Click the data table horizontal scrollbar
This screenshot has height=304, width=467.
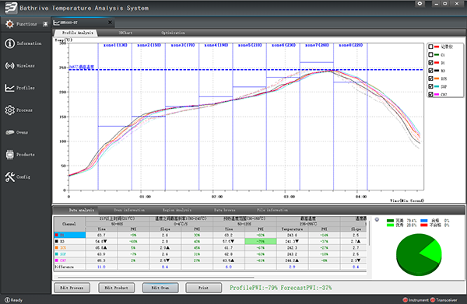(x=156, y=278)
